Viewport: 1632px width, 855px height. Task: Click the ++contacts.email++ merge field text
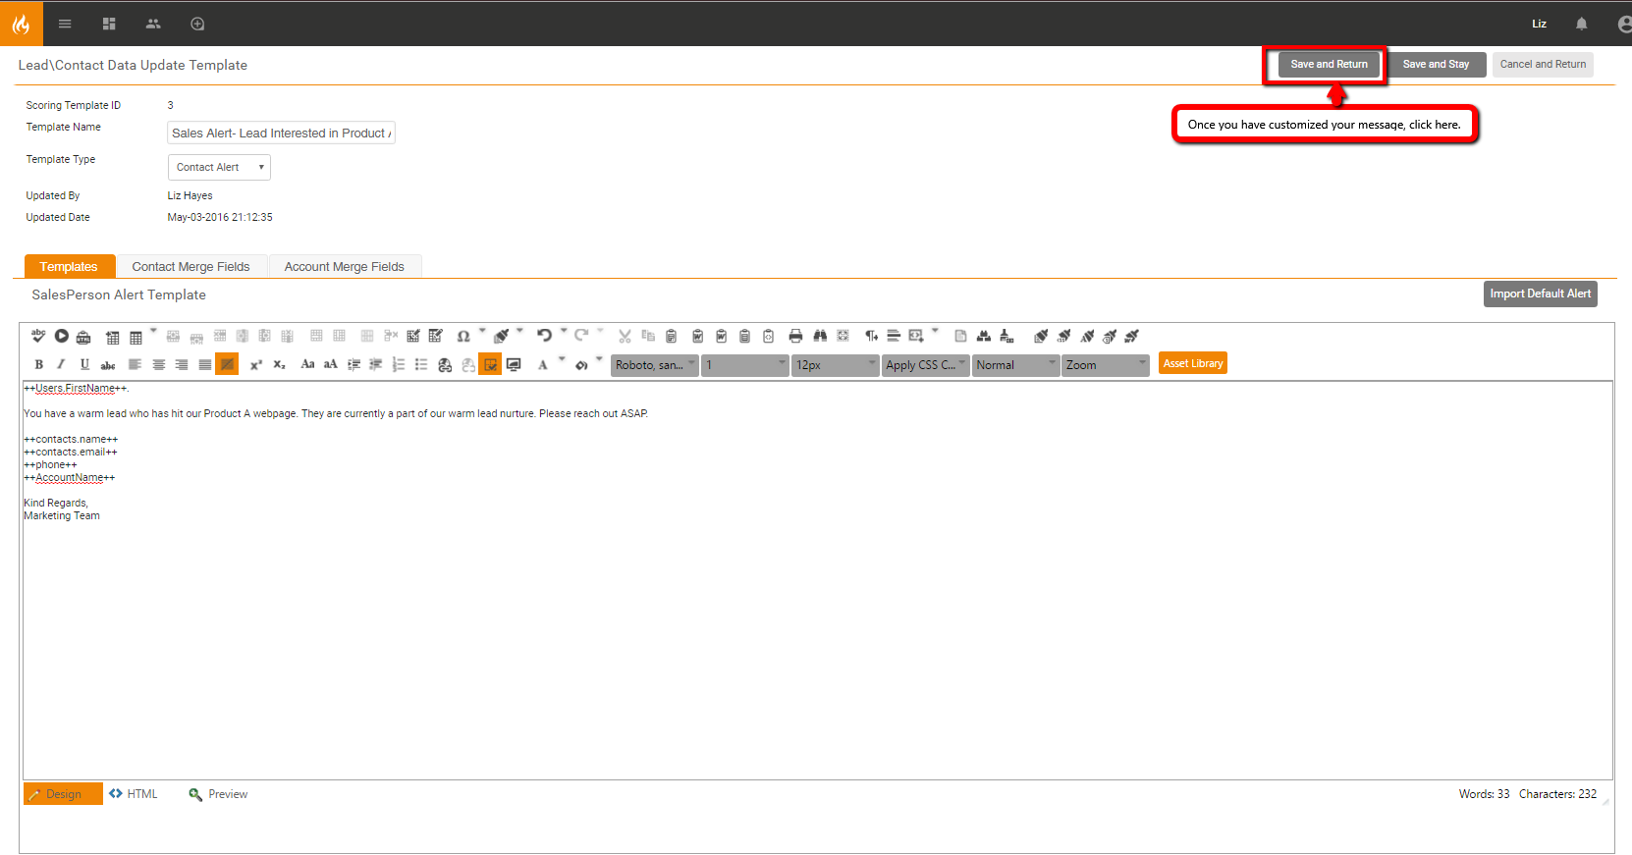(71, 453)
